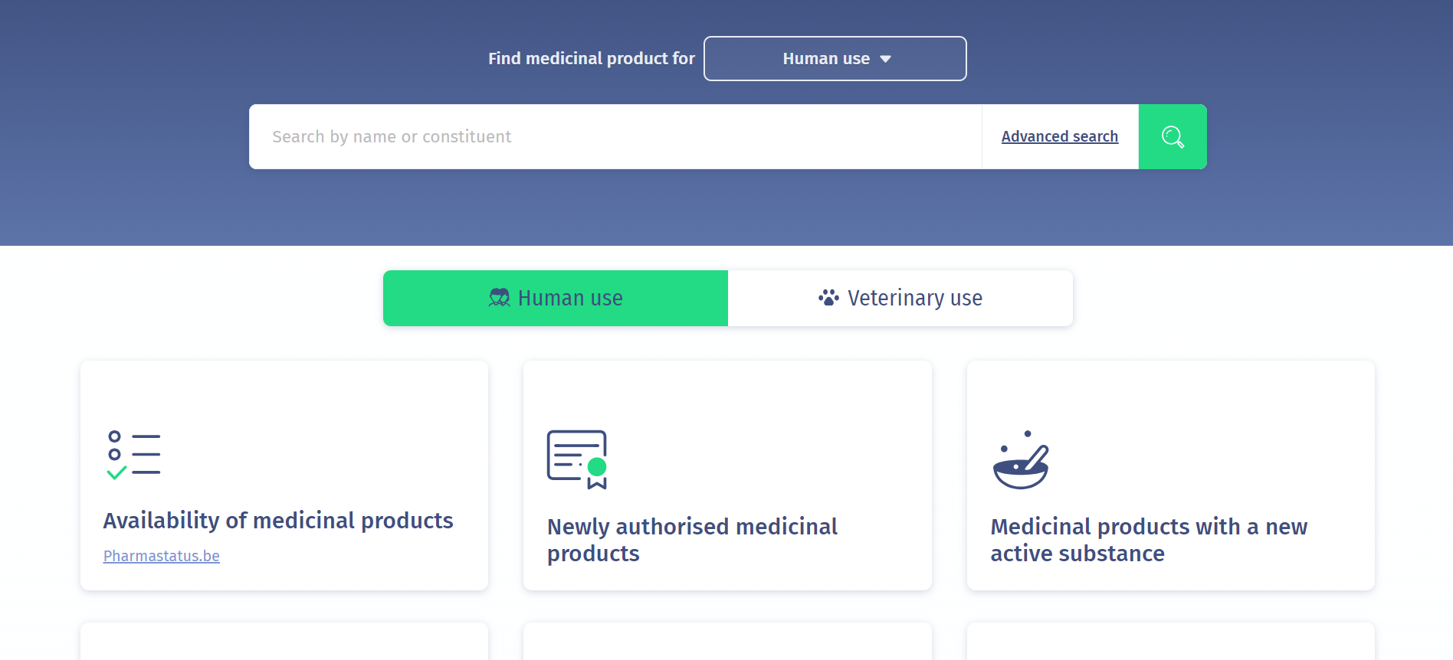Image resolution: width=1453 pixels, height=660 pixels.
Task: Open the Advanced search link
Action: pyautogui.click(x=1059, y=136)
